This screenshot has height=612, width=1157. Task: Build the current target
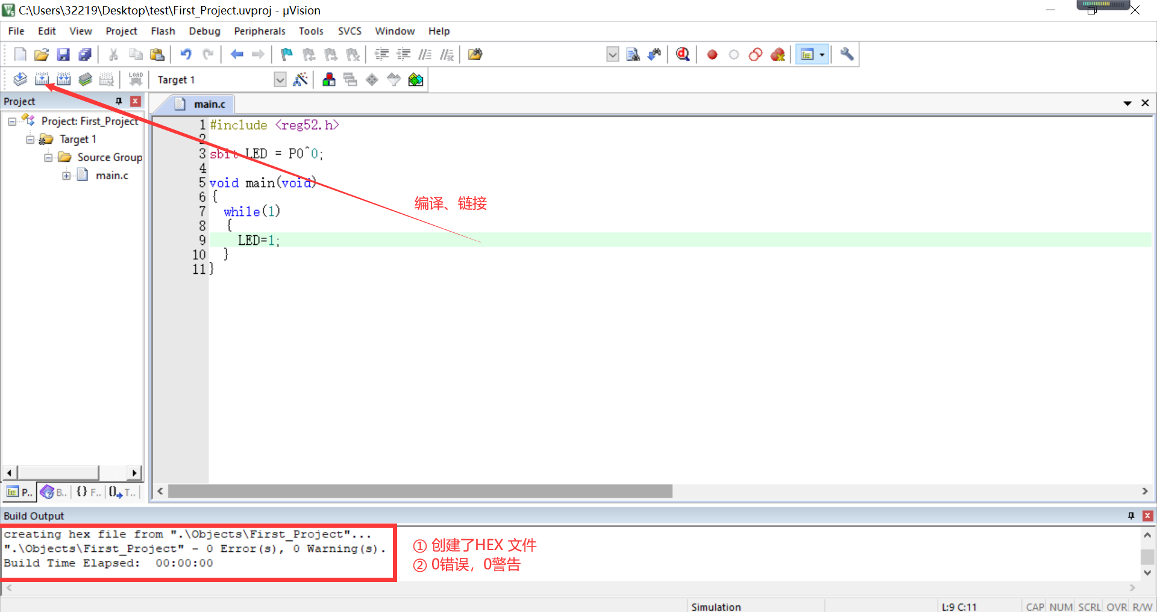tap(42, 79)
